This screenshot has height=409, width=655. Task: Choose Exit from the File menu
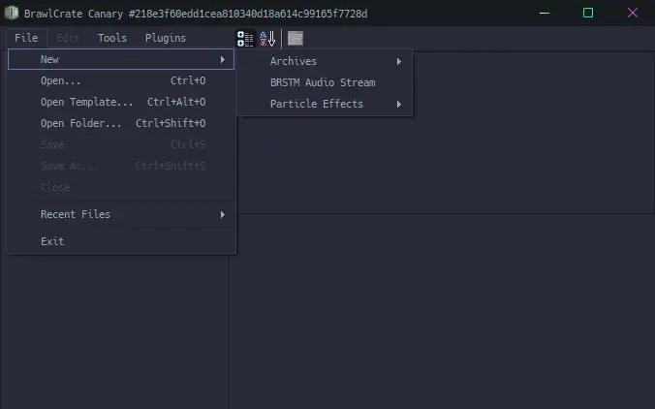(x=121, y=241)
